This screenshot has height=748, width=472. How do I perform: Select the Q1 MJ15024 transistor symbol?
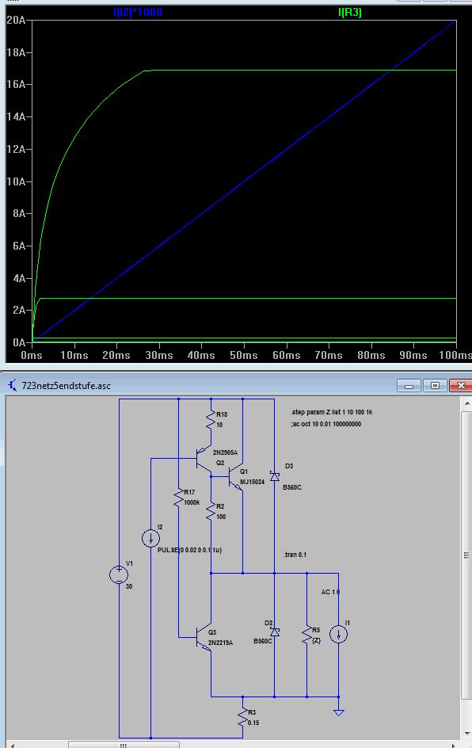coord(235,478)
